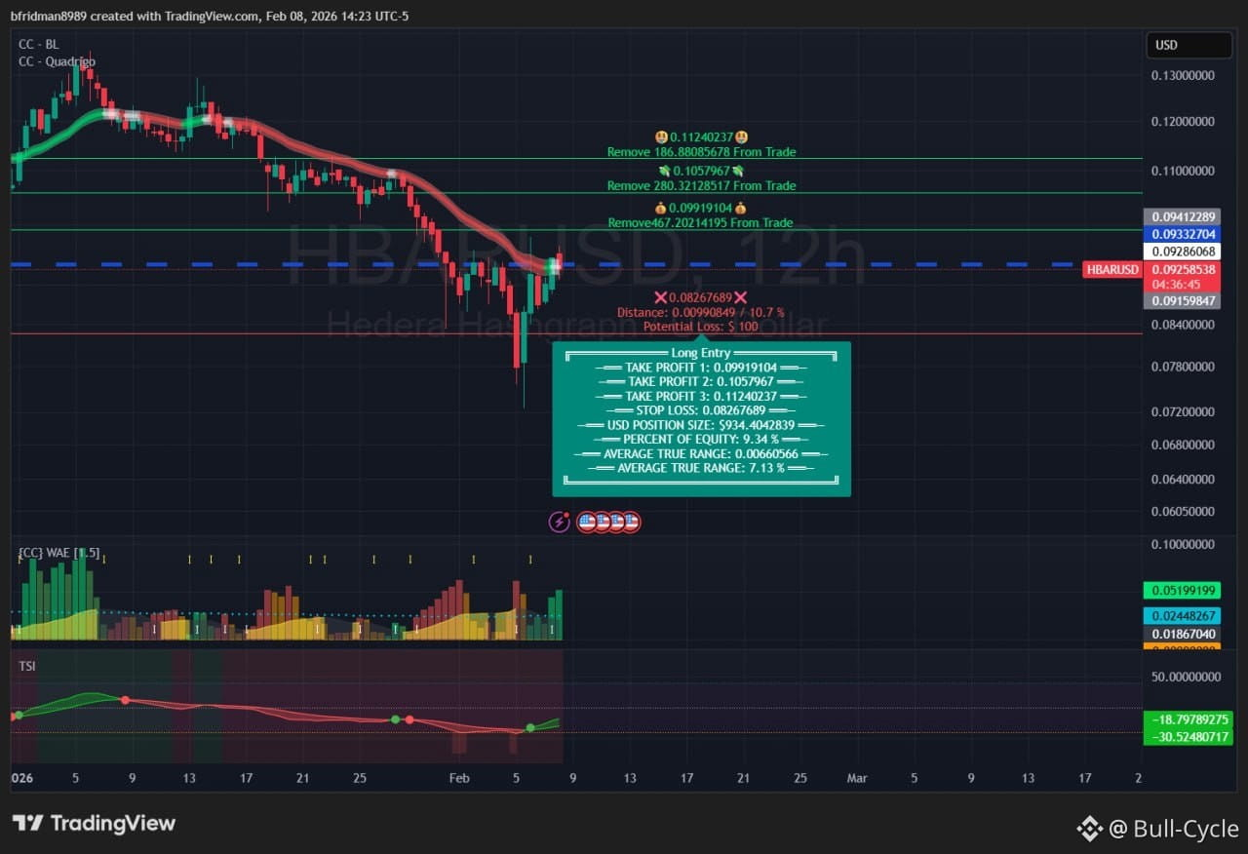
Task: Select the 0.08267689 stop label with X marks
Action: pyautogui.click(x=701, y=297)
